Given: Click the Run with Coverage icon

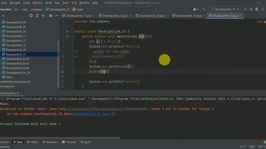Looking at the screenshot, I should click(257, 9).
